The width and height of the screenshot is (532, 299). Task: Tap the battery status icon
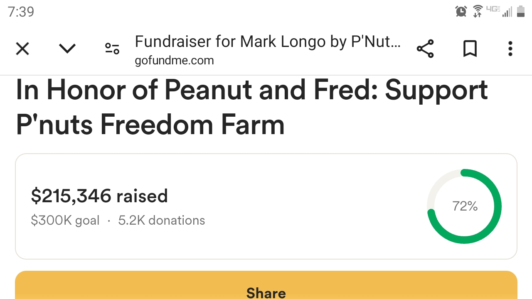click(x=521, y=11)
